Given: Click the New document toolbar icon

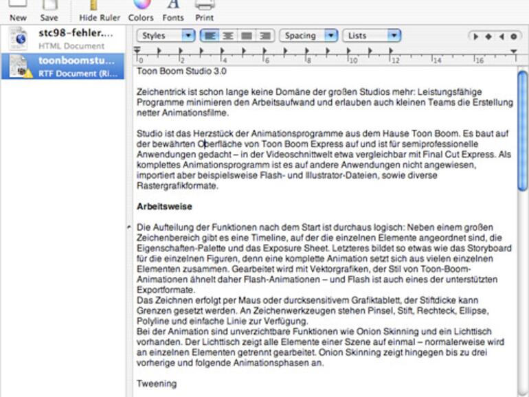Looking at the screenshot, I should [x=18, y=4].
